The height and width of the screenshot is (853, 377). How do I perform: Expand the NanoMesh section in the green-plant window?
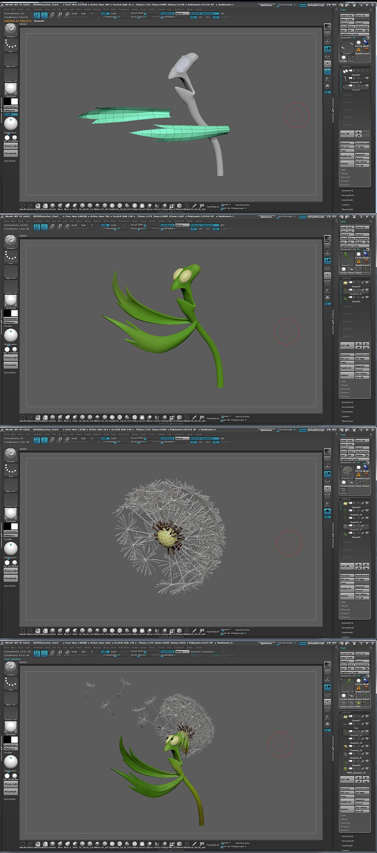pyautogui.click(x=347, y=412)
